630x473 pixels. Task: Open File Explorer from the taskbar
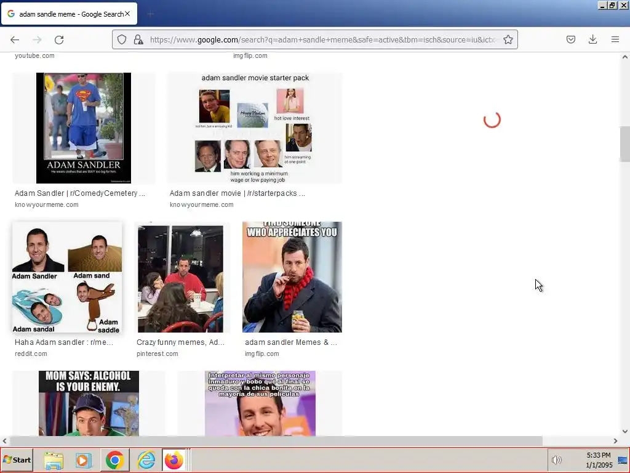[x=54, y=460]
